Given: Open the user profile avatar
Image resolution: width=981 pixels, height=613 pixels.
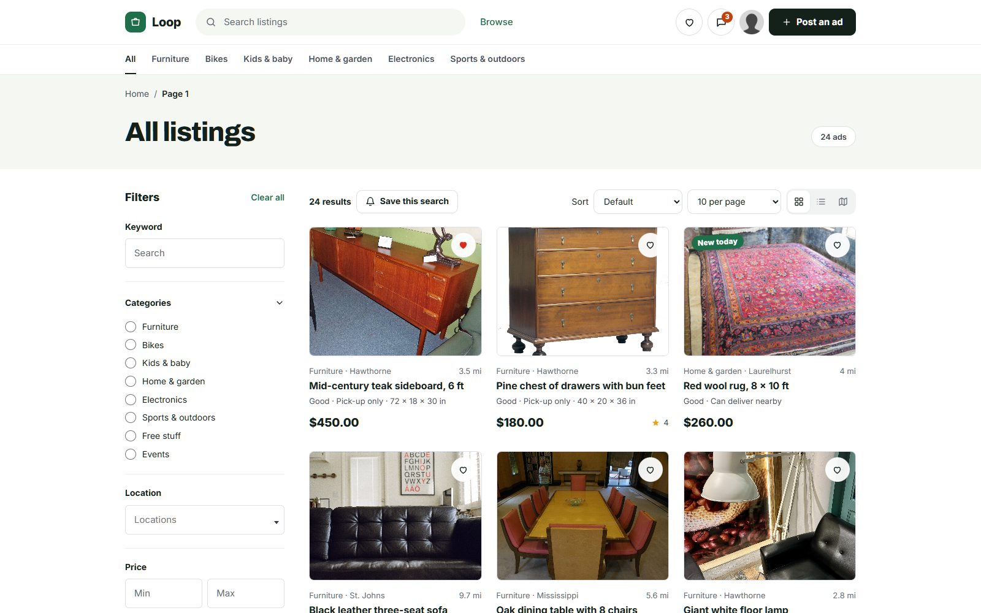Looking at the screenshot, I should 752,22.
